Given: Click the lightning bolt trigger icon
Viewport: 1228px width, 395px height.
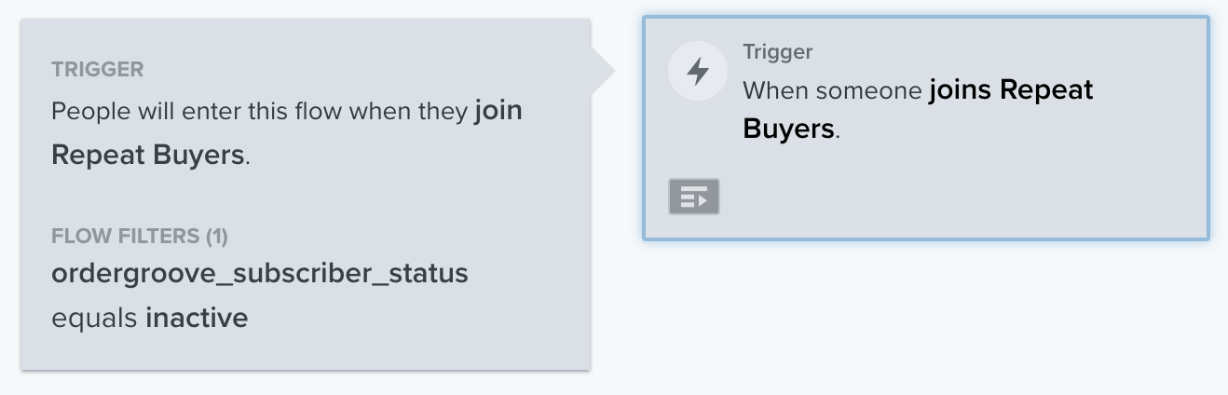Looking at the screenshot, I should 697,72.
